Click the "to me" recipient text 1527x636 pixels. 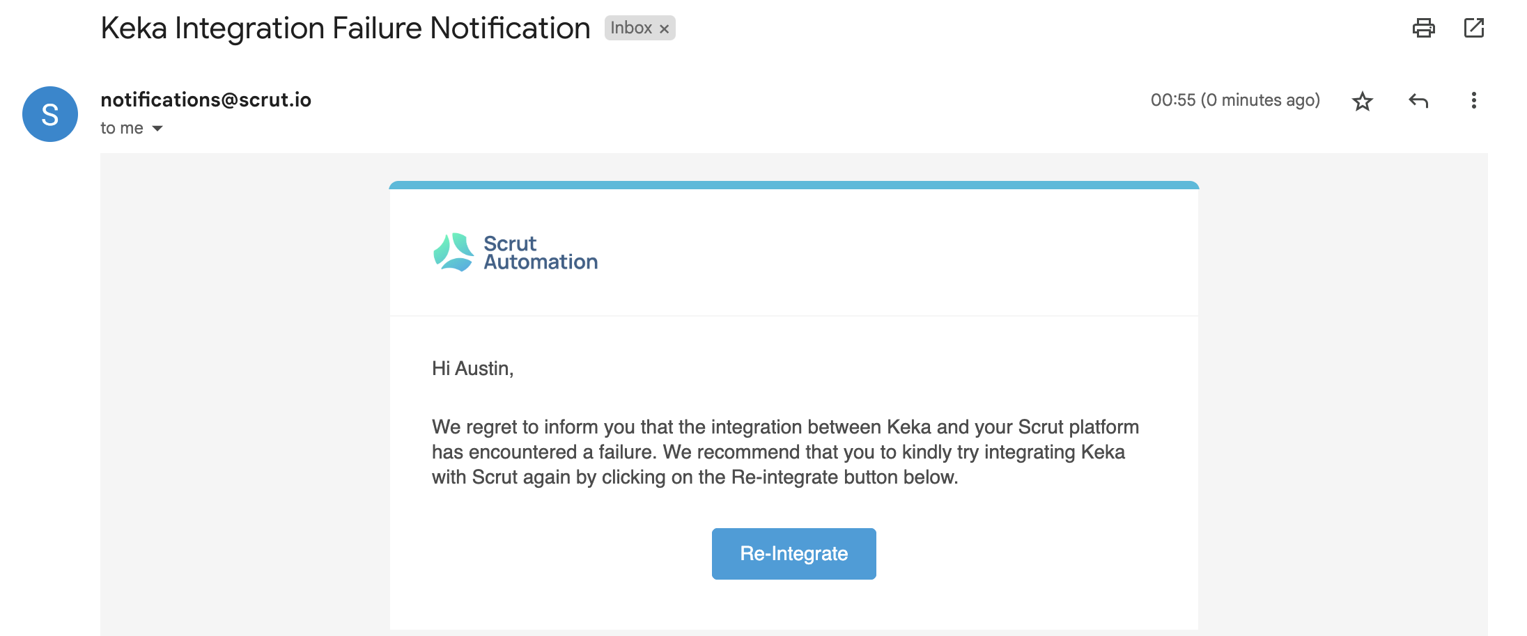[x=122, y=128]
